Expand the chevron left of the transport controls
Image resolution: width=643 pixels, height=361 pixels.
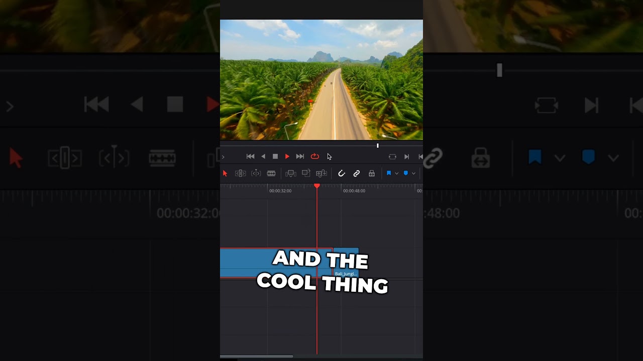click(223, 157)
